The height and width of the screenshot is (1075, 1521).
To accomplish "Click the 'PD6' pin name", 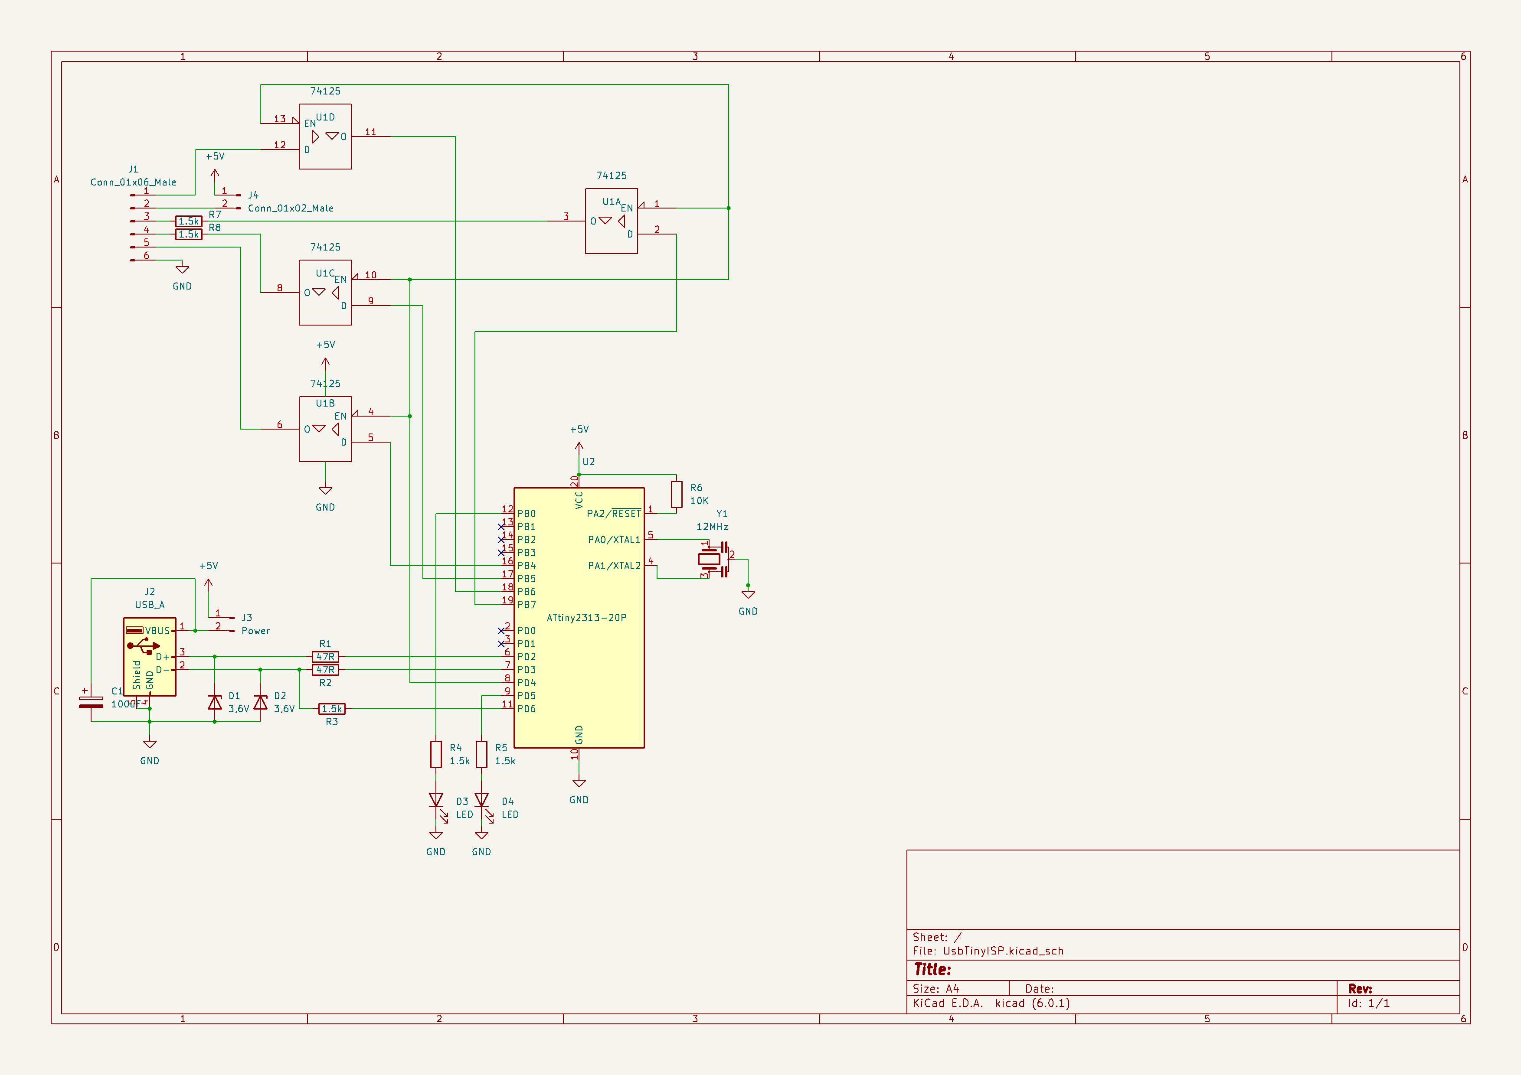I will (x=527, y=709).
